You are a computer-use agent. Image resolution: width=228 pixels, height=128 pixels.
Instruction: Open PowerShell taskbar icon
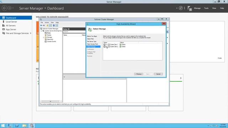(17, 126)
